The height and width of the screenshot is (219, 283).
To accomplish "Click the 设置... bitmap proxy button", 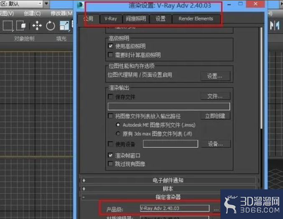I will tap(215, 76).
